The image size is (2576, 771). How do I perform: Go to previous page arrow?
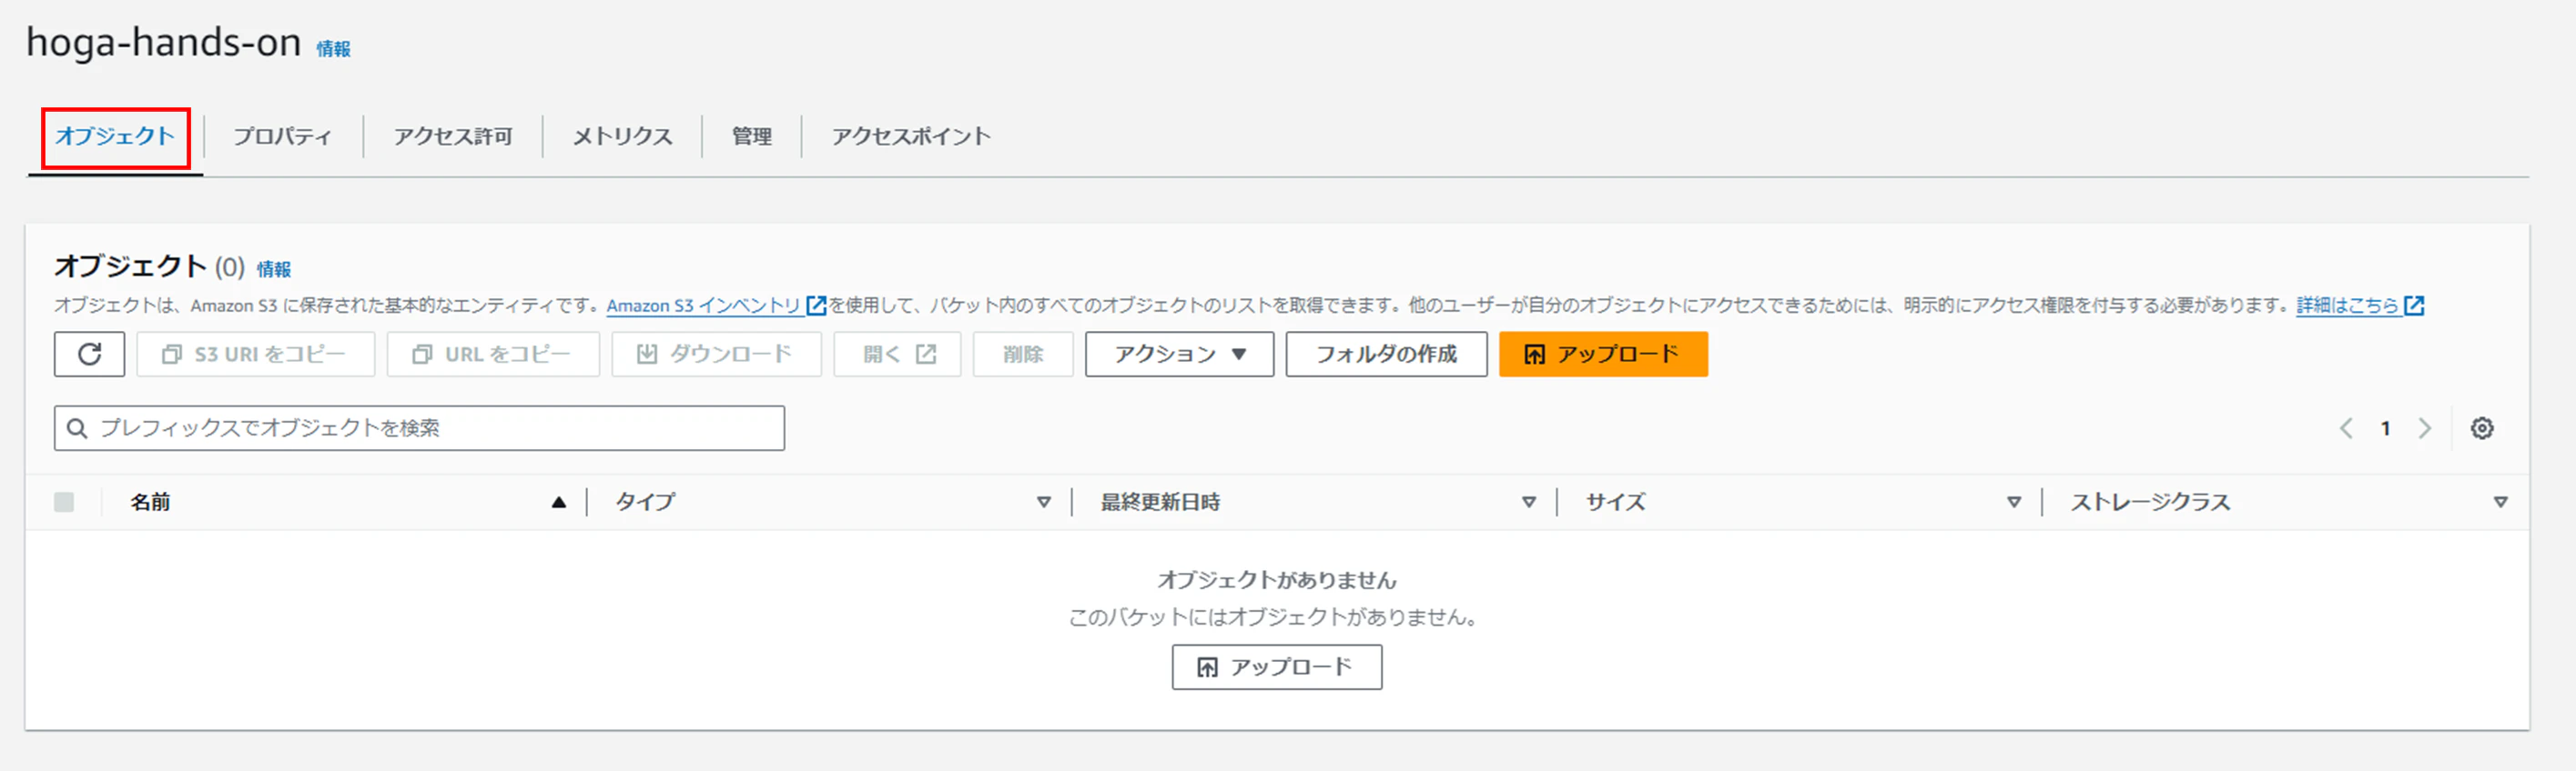2346,428
